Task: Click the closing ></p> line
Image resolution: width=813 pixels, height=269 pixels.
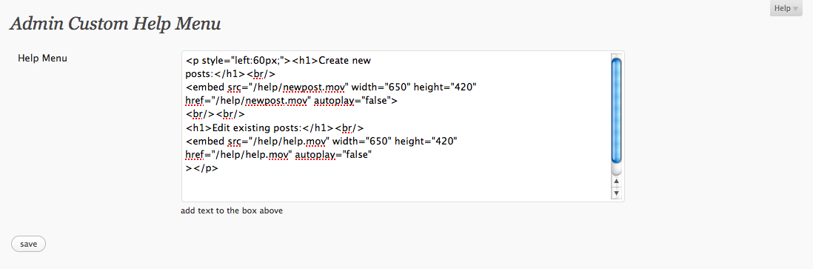Action: point(201,168)
